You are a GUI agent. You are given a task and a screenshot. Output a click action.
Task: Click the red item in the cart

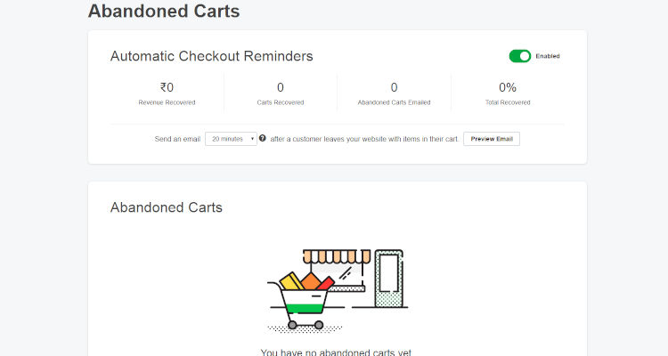(x=326, y=284)
